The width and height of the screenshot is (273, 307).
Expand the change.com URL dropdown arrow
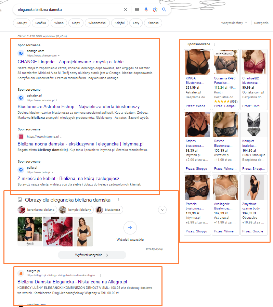click(x=59, y=55)
